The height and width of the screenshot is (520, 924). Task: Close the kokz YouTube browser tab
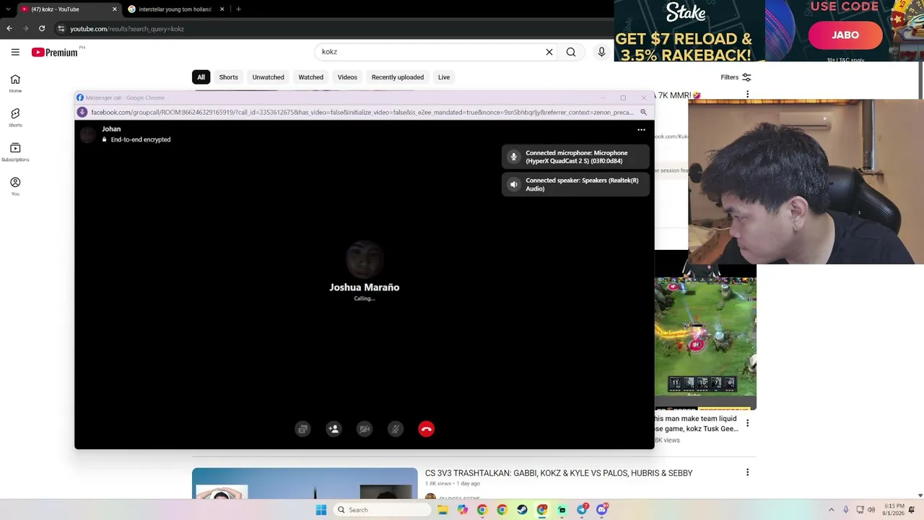(114, 9)
